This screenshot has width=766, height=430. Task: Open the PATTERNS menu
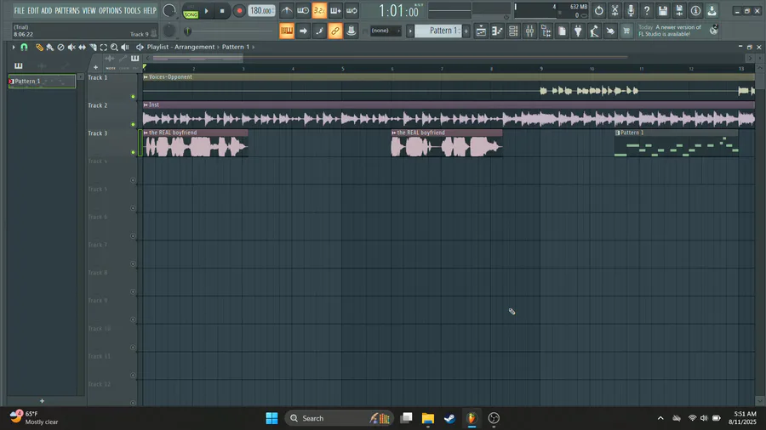pyautogui.click(x=67, y=10)
